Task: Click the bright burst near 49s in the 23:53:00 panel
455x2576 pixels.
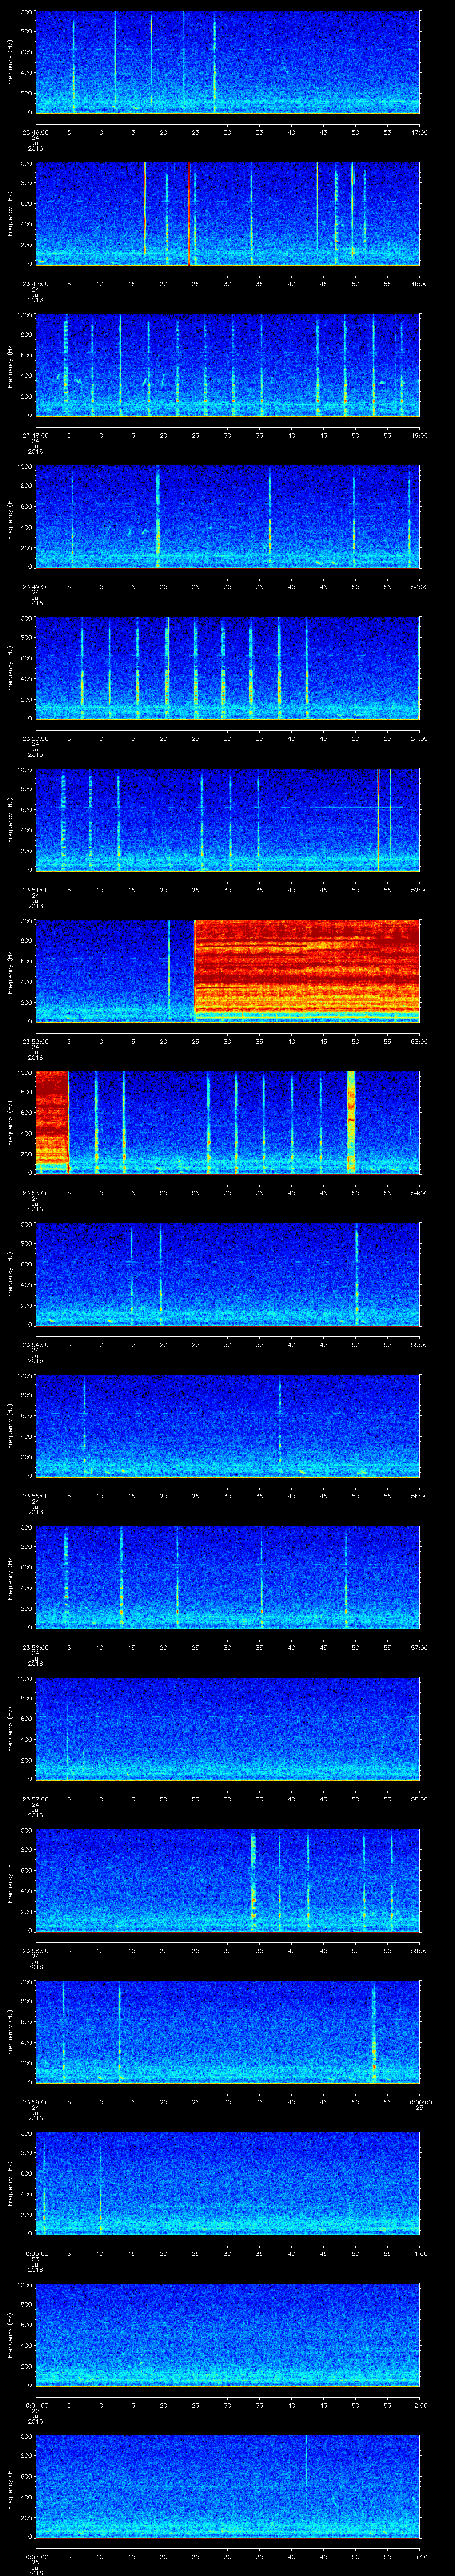Action: point(351,1120)
